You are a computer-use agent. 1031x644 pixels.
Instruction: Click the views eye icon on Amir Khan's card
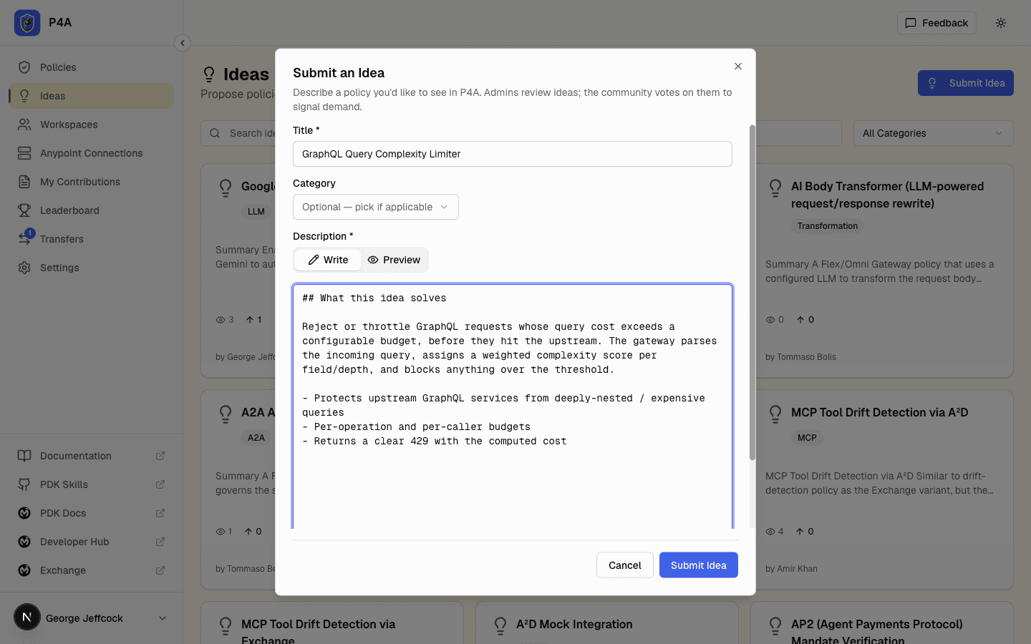770,532
